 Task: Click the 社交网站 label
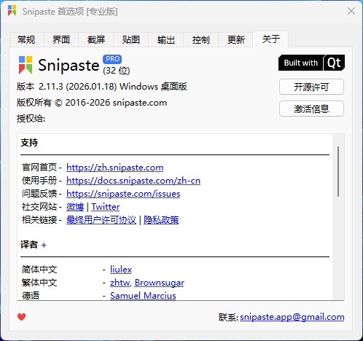tap(39, 207)
